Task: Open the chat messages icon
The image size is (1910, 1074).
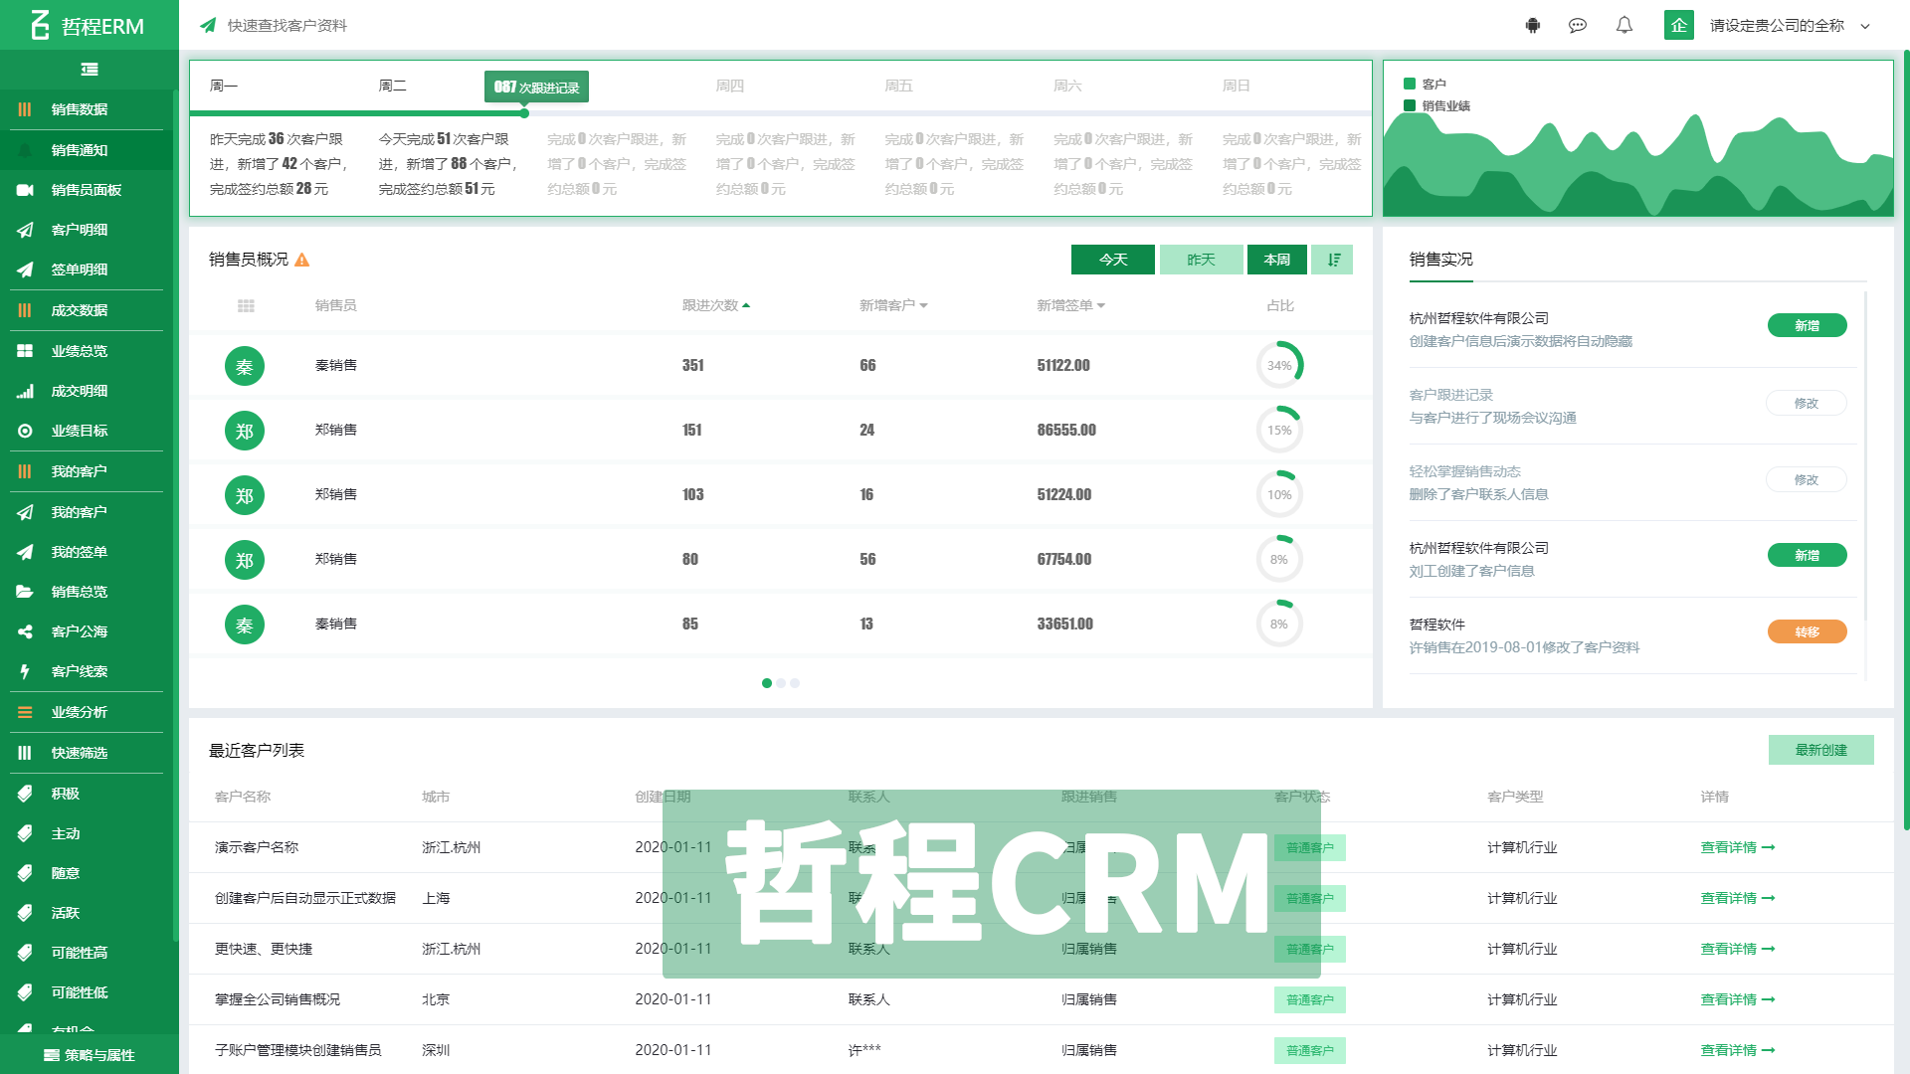Action: 1578,26
